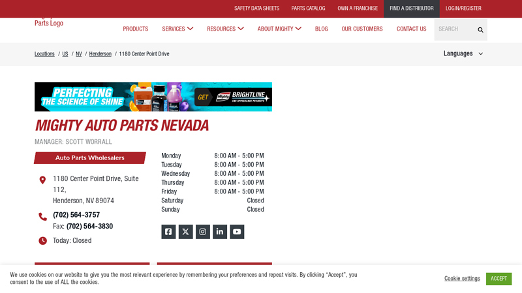
Task: Click fax number (702) 564-3830
Action: [89, 226]
